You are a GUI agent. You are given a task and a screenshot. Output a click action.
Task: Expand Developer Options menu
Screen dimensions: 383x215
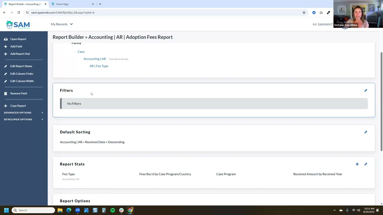23,119
